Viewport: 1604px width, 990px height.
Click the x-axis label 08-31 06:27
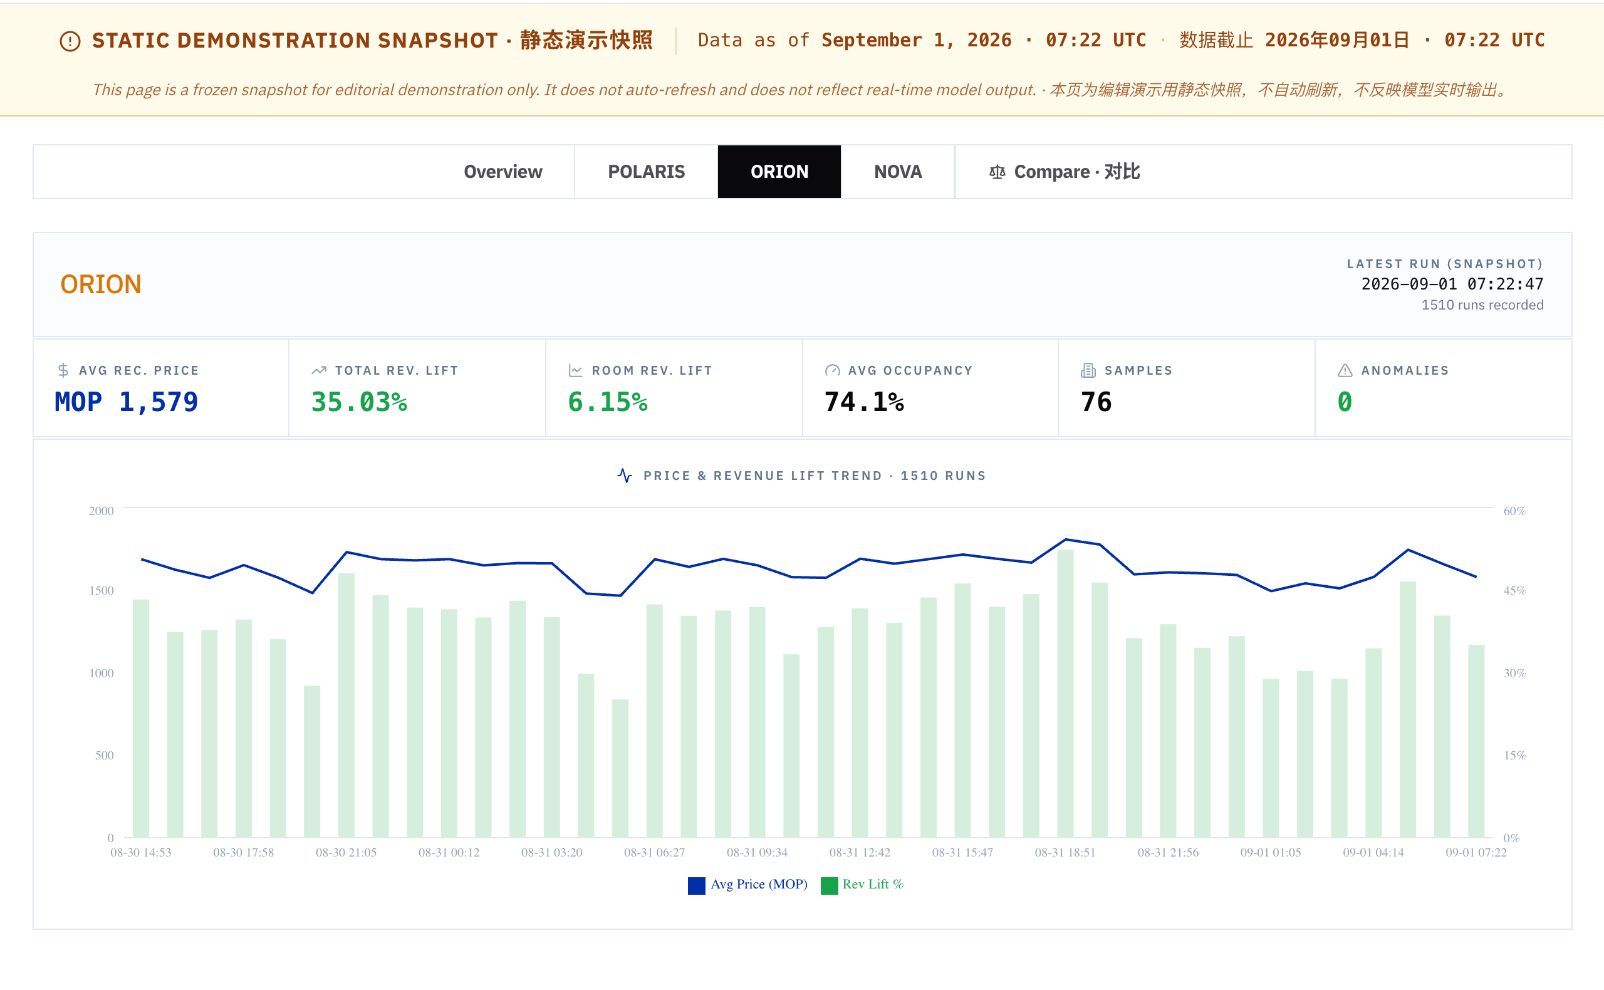(x=654, y=853)
